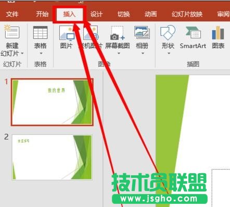Click the 图表 (Chart) icon

(x=218, y=33)
